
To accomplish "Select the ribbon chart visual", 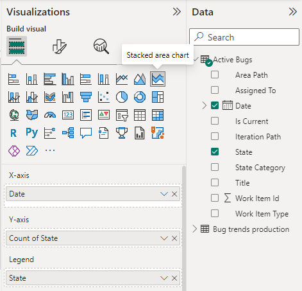I will tap(50, 97).
